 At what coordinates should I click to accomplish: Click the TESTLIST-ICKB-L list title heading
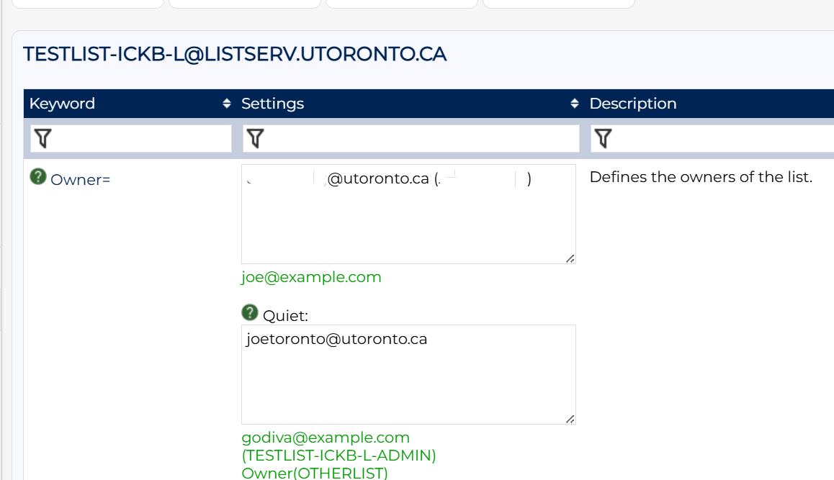coord(235,54)
